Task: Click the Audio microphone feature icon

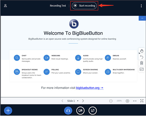Action: (78, 58)
